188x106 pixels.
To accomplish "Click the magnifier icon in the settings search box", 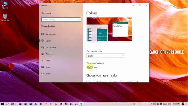I will click(x=79, y=20).
